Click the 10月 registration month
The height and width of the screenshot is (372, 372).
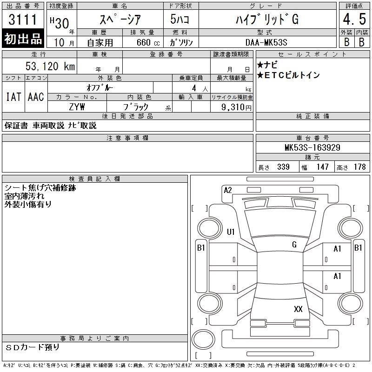tap(64, 42)
